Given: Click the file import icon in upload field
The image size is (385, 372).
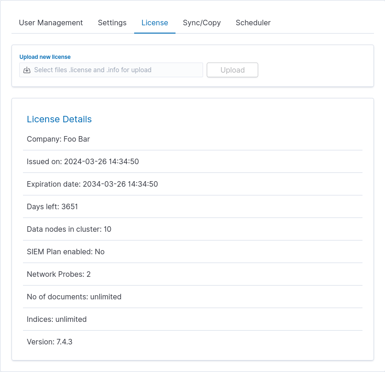Looking at the screenshot, I should [27, 70].
